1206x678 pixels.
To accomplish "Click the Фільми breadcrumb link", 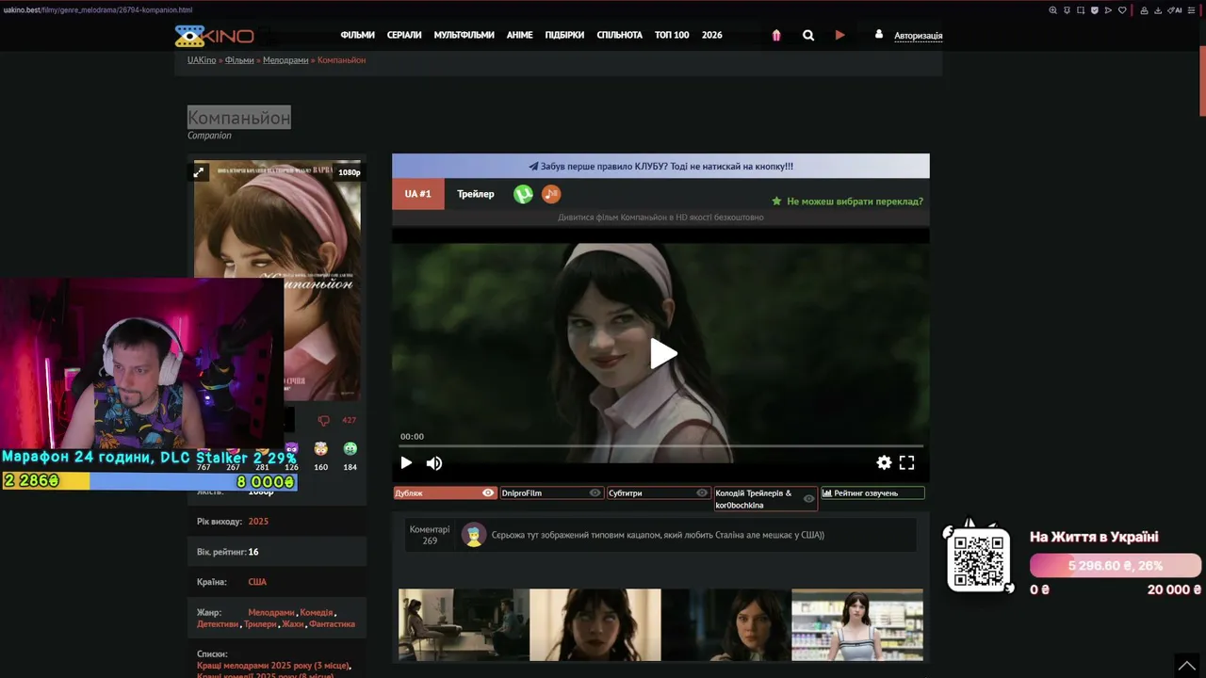I will pyautogui.click(x=239, y=60).
